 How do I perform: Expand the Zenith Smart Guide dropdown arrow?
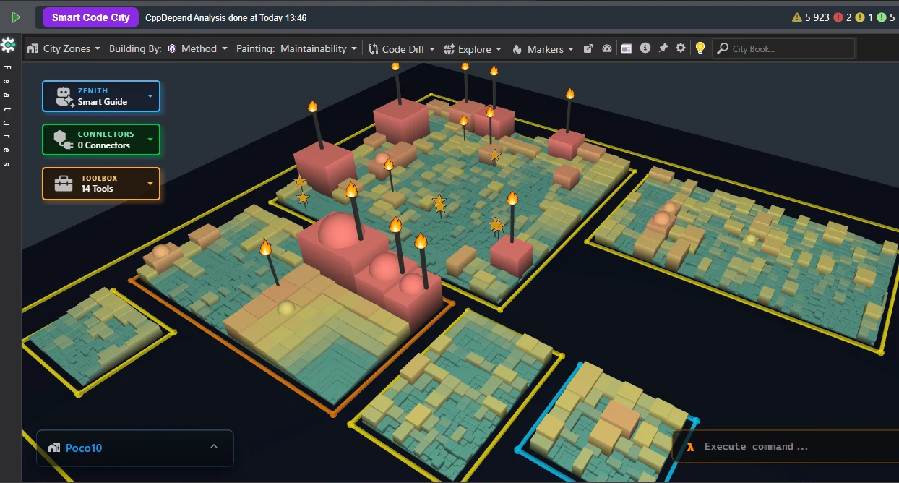tap(150, 96)
